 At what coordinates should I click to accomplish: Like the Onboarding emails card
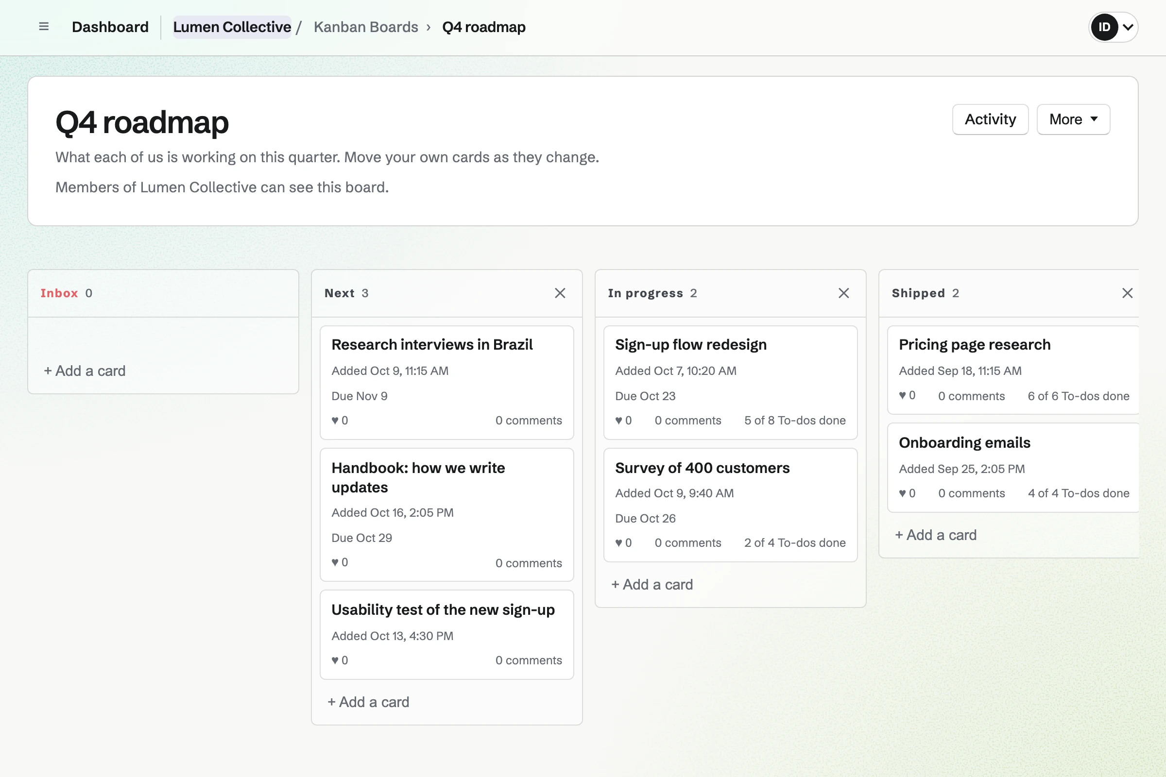pos(907,493)
